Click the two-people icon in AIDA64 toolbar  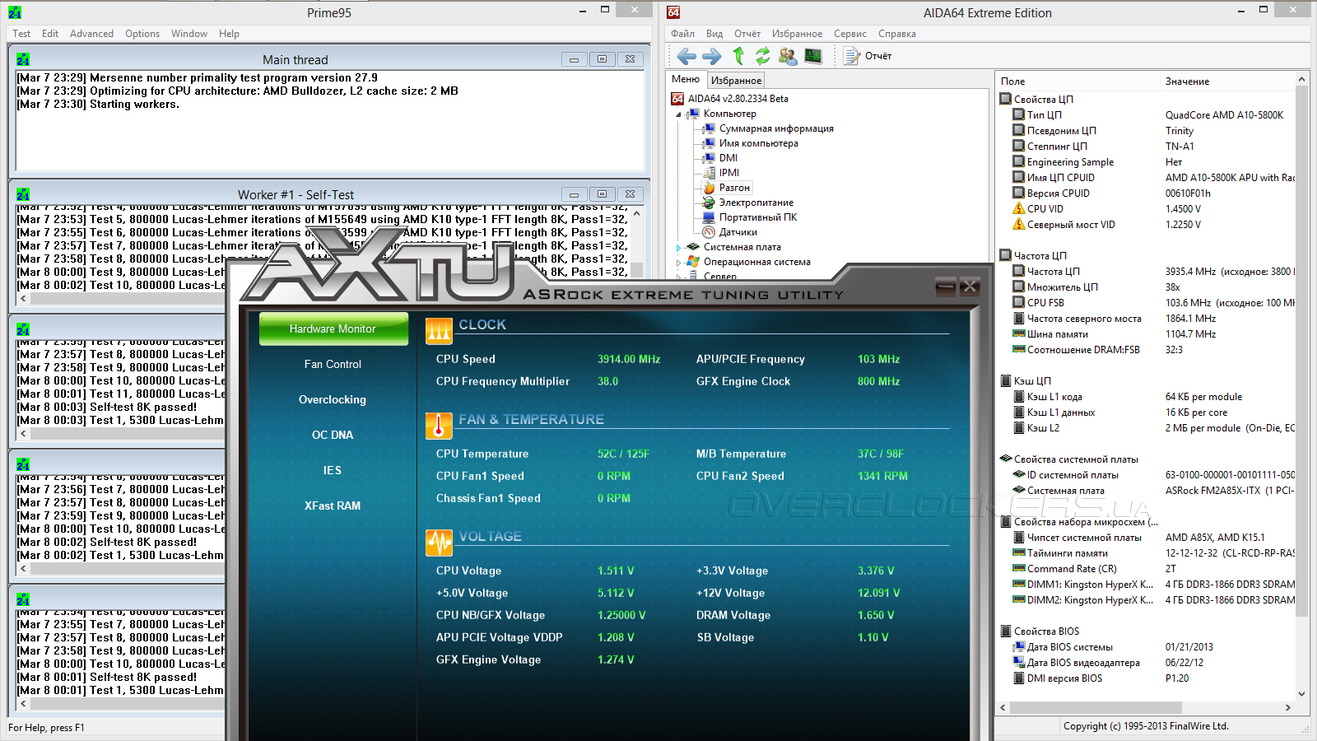pyautogui.click(x=788, y=56)
